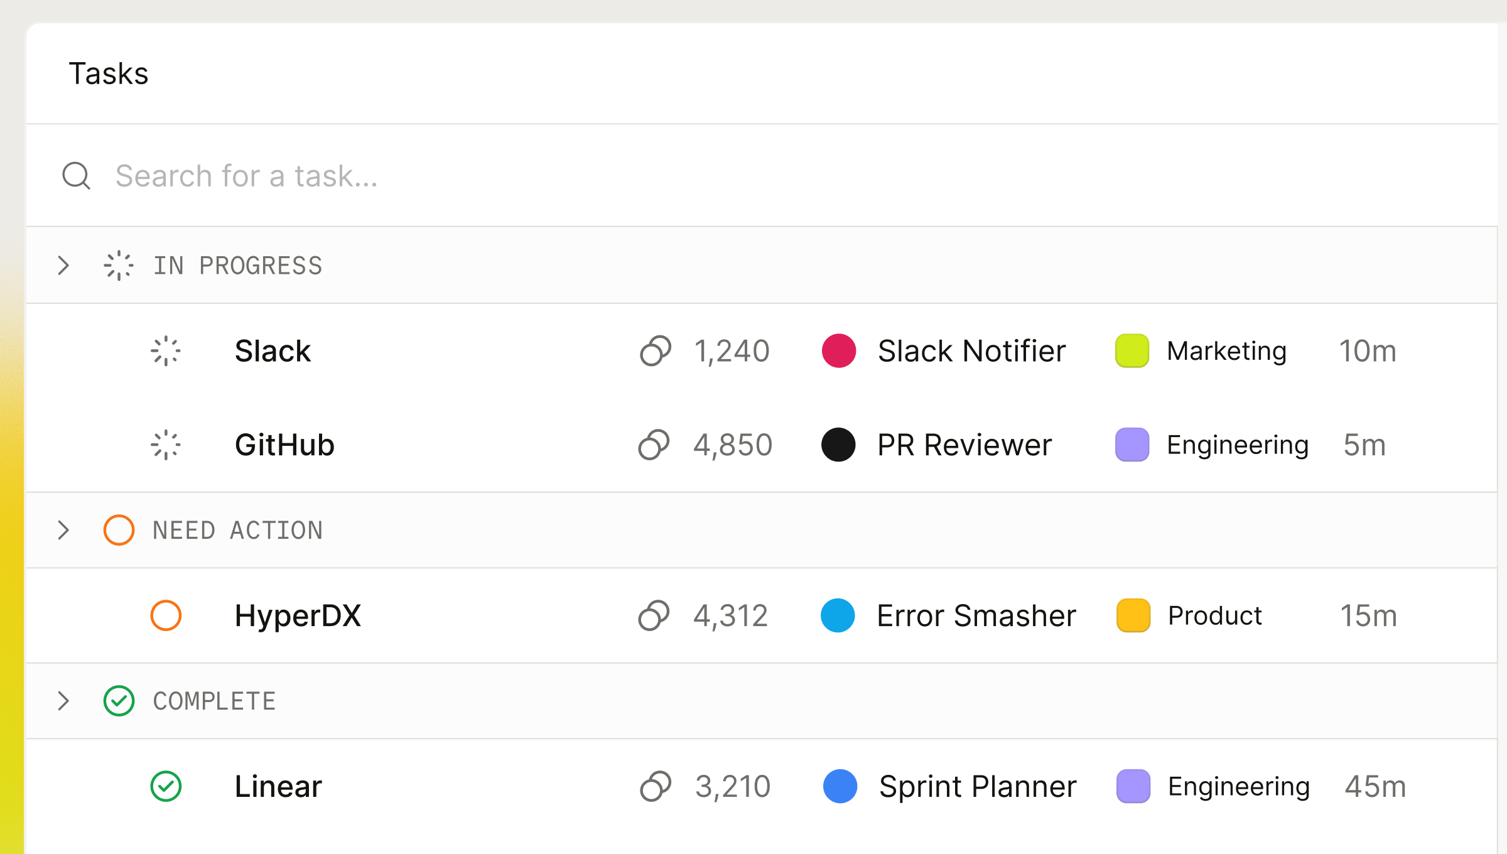This screenshot has height=854, width=1507.
Task: Click the GitHub task spinner icon
Action: click(166, 445)
